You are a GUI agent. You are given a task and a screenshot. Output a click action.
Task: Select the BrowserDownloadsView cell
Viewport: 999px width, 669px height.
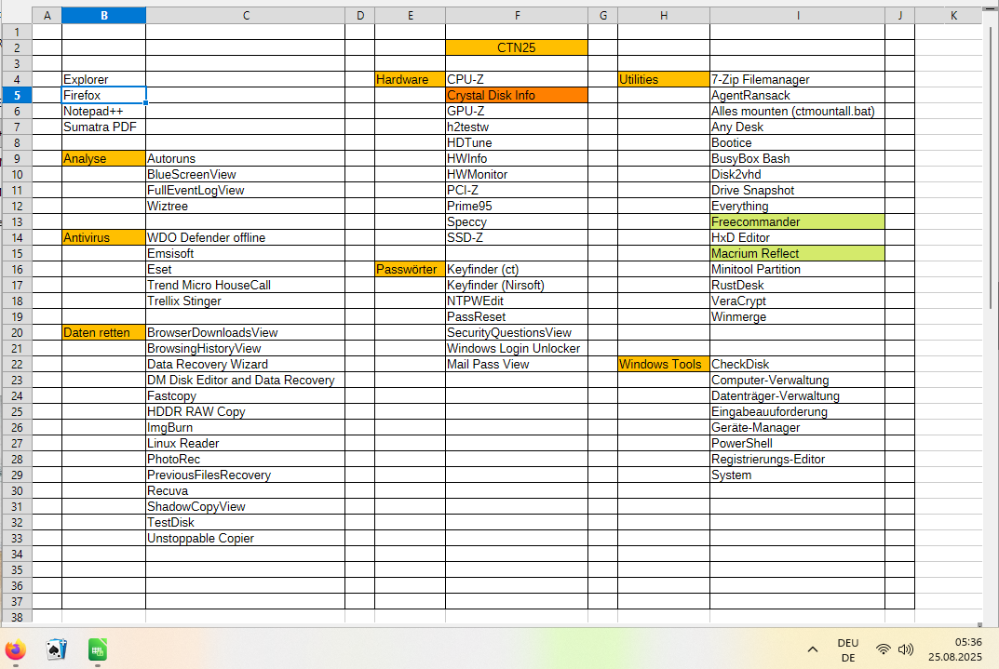245,332
